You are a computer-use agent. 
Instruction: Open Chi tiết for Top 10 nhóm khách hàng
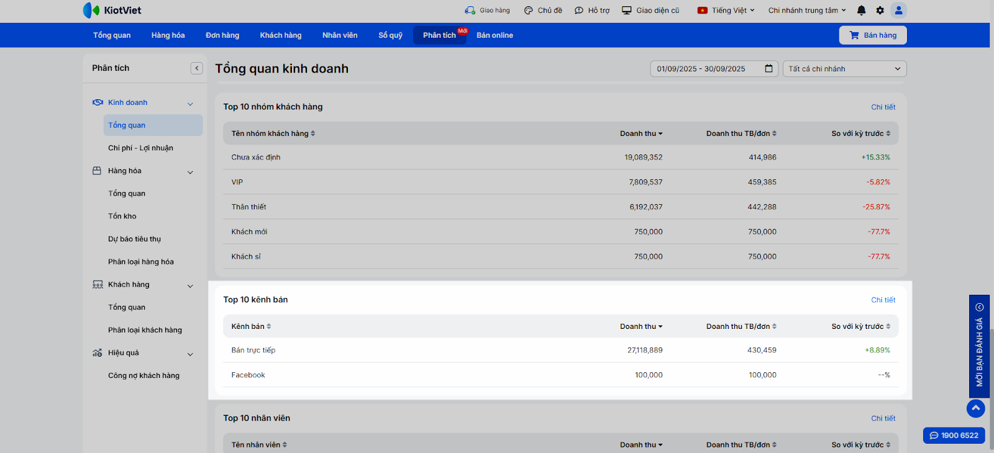click(883, 107)
